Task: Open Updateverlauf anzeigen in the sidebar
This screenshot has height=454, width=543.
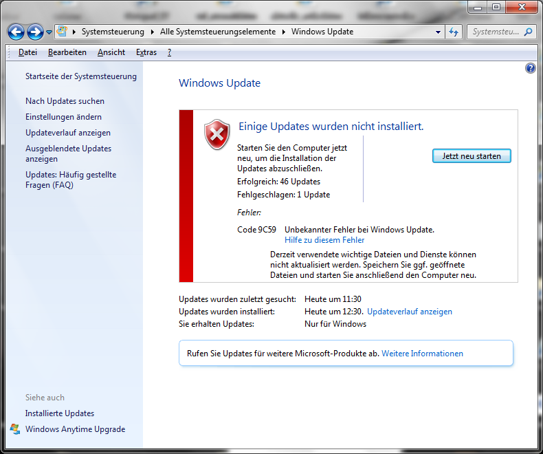Action: [x=68, y=133]
